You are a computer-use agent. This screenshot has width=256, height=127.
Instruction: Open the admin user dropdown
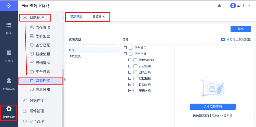pos(240,6)
